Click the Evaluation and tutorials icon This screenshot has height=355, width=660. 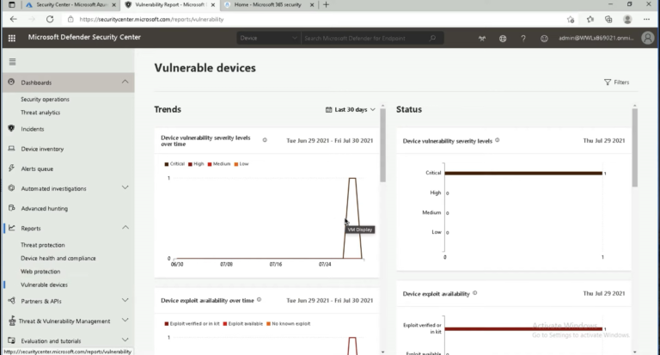[11, 340]
